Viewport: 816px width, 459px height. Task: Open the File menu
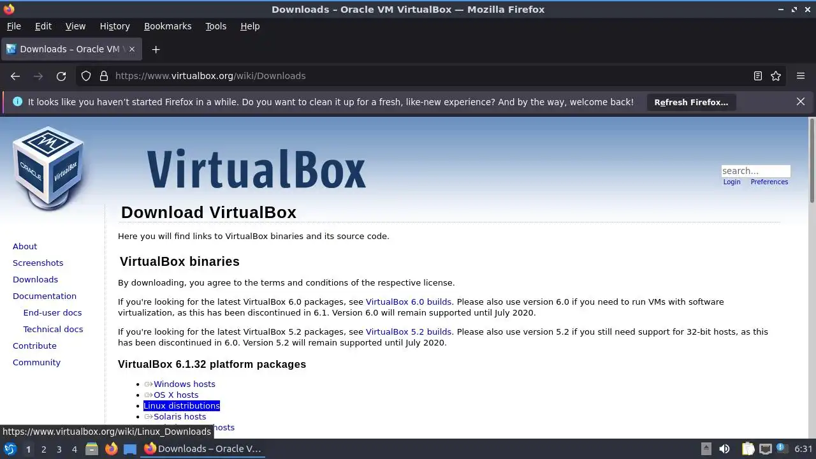[x=13, y=26]
